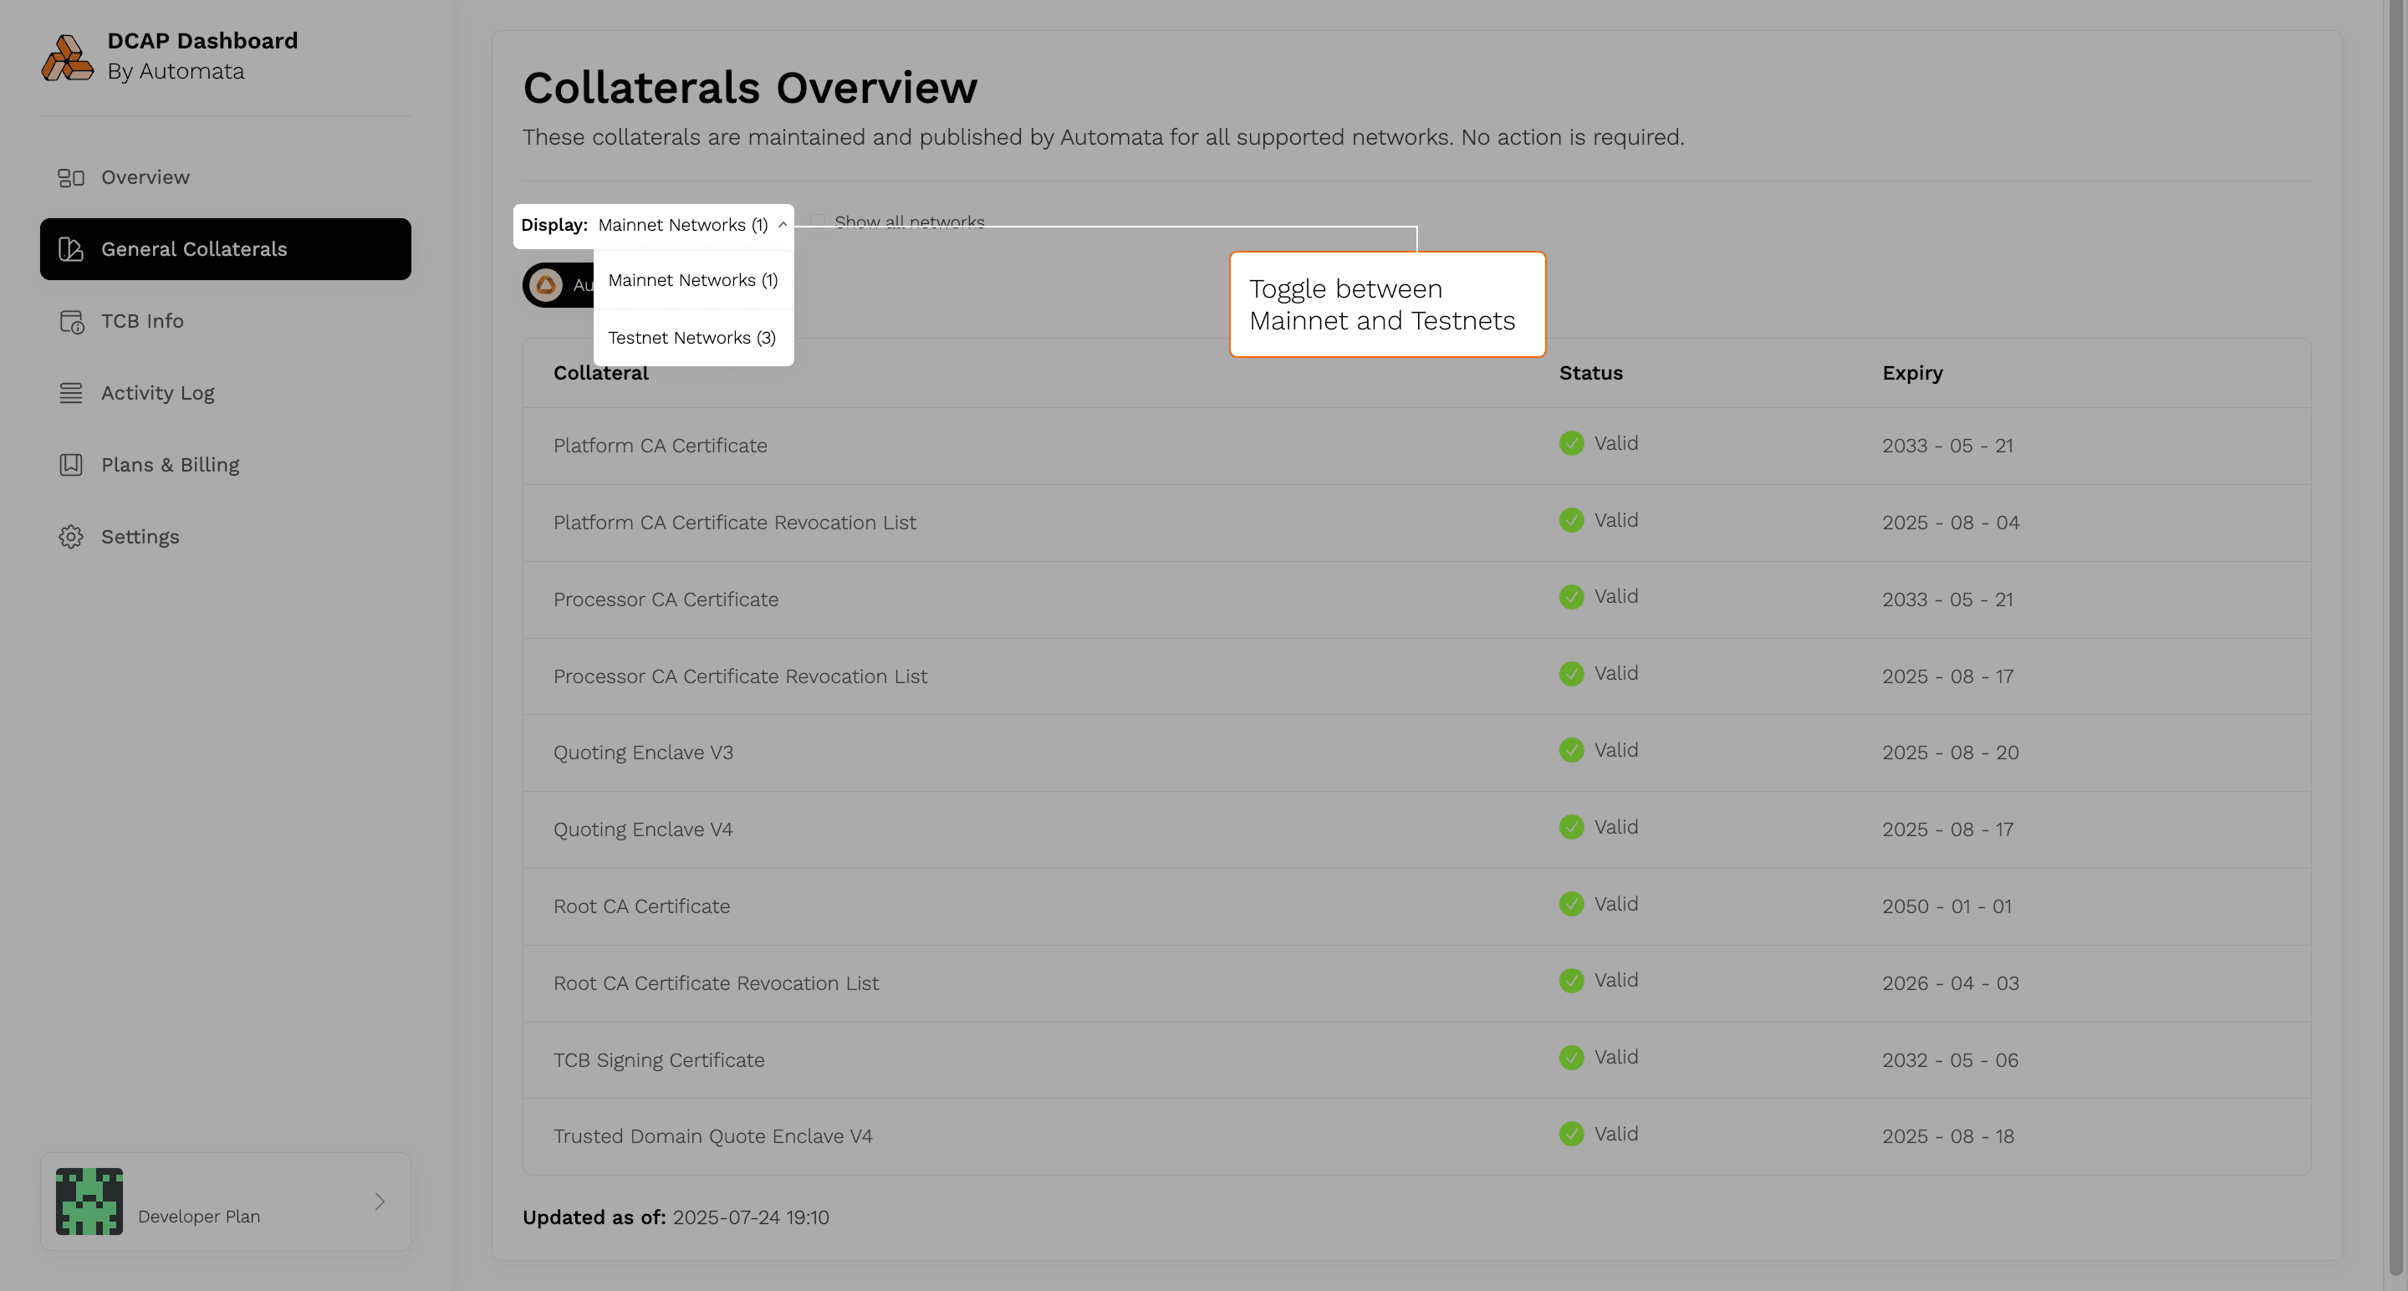Click the DCAP Dashboard Automata logo

(x=67, y=57)
